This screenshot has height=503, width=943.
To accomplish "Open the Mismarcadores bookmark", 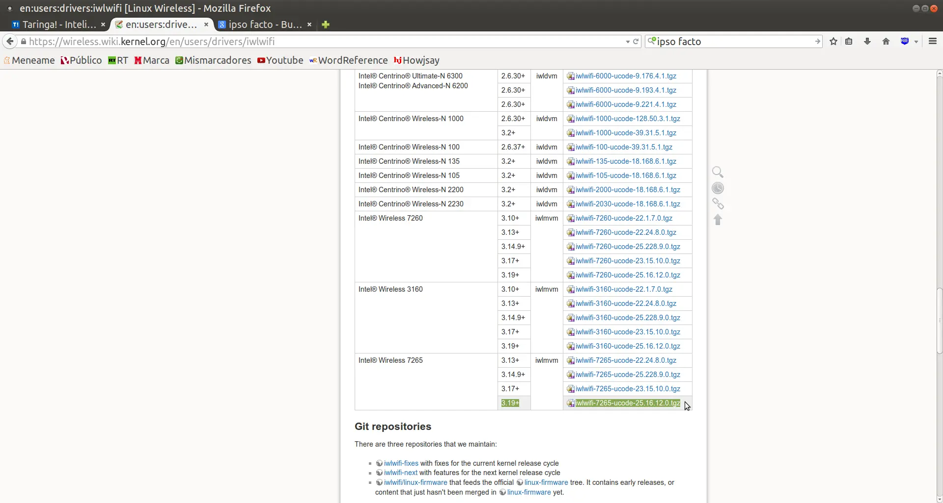I will click(213, 60).
